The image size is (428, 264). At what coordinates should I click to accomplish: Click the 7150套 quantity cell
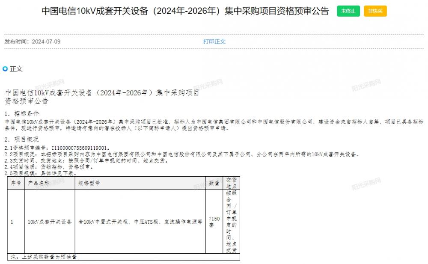214,222
